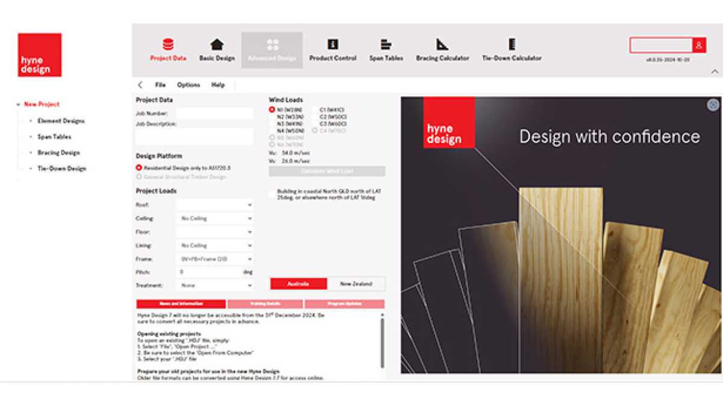Collapse the top ribbon with chevron
Viewport: 723px width, 406px height.
click(715, 71)
